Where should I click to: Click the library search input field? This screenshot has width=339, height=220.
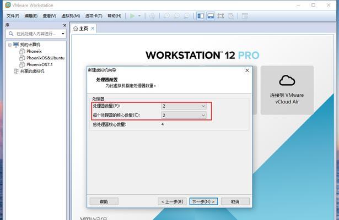pyautogui.click(x=36, y=34)
